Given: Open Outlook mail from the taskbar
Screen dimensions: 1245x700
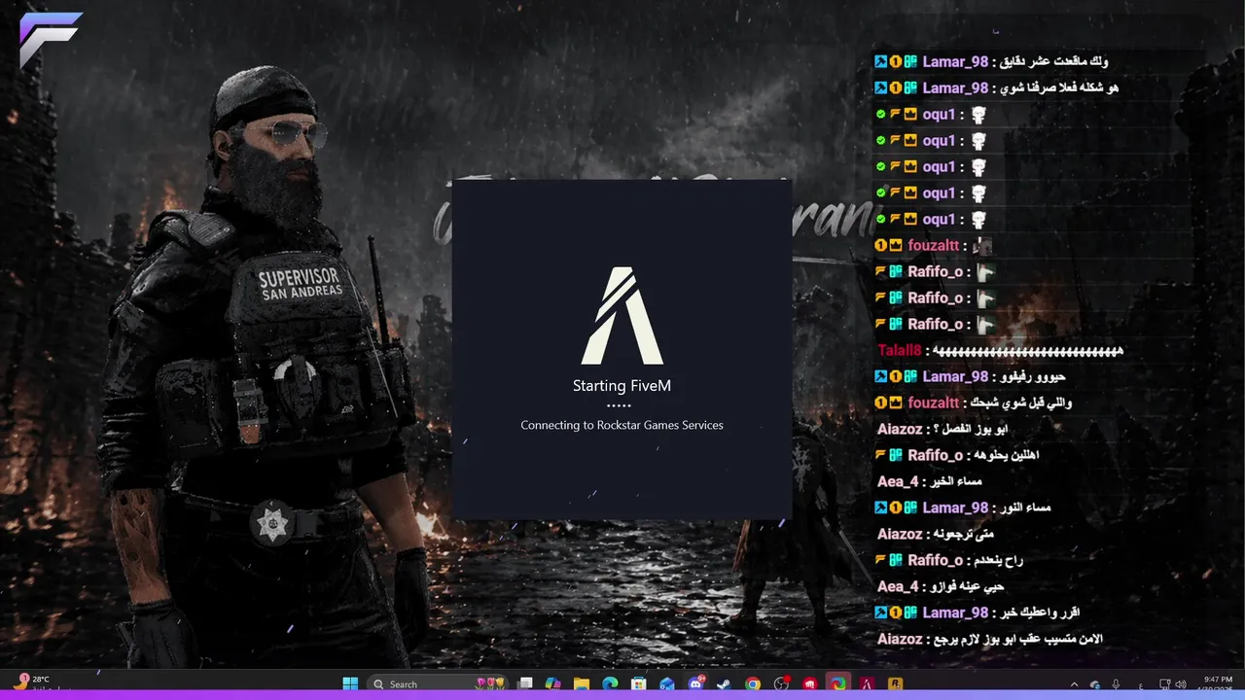Looking at the screenshot, I should click(x=667, y=683).
